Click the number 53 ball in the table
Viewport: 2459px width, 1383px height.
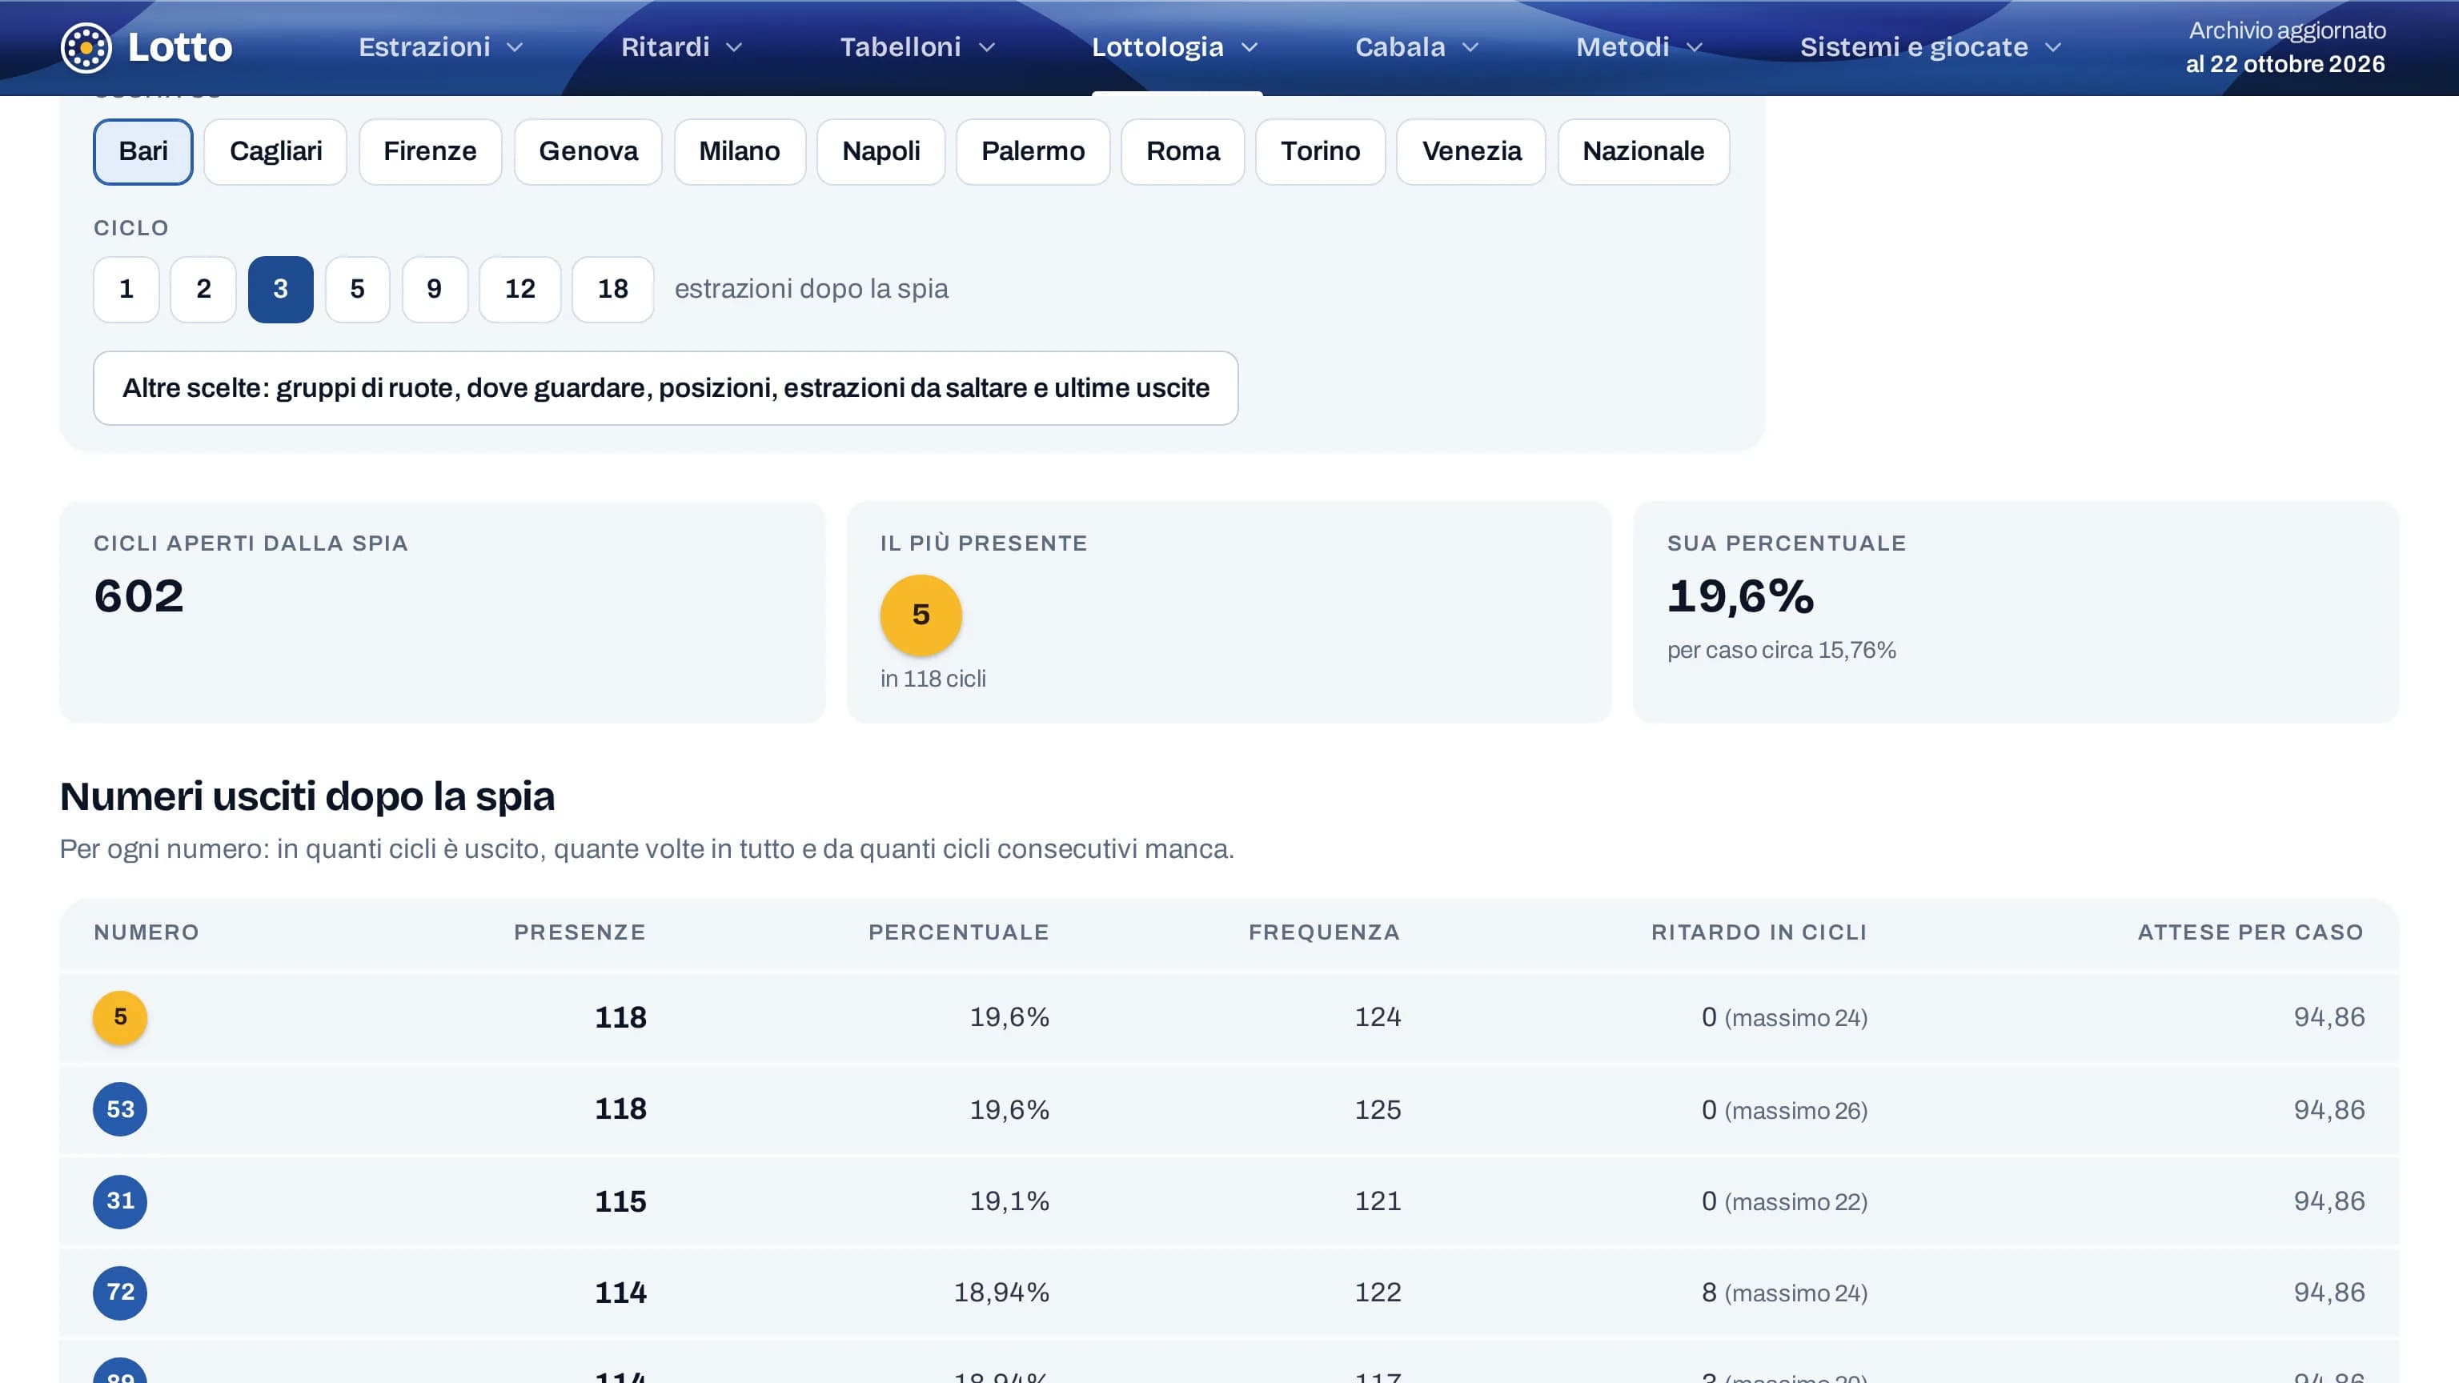(120, 1109)
